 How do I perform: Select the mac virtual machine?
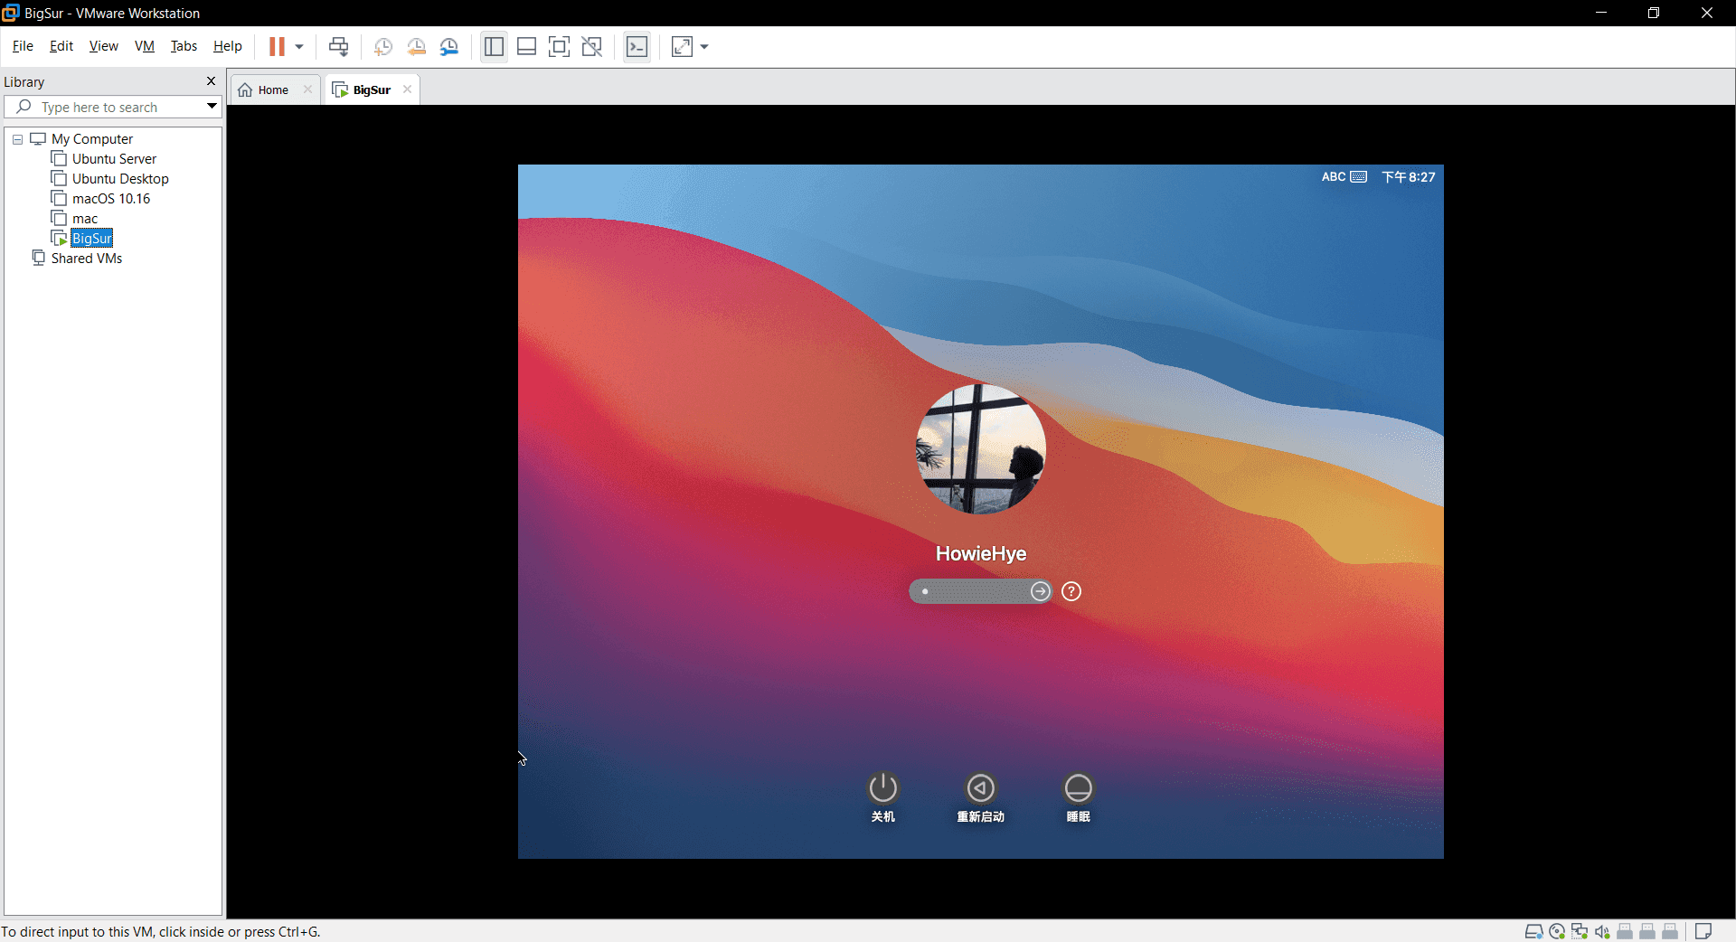pyautogui.click(x=85, y=219)
